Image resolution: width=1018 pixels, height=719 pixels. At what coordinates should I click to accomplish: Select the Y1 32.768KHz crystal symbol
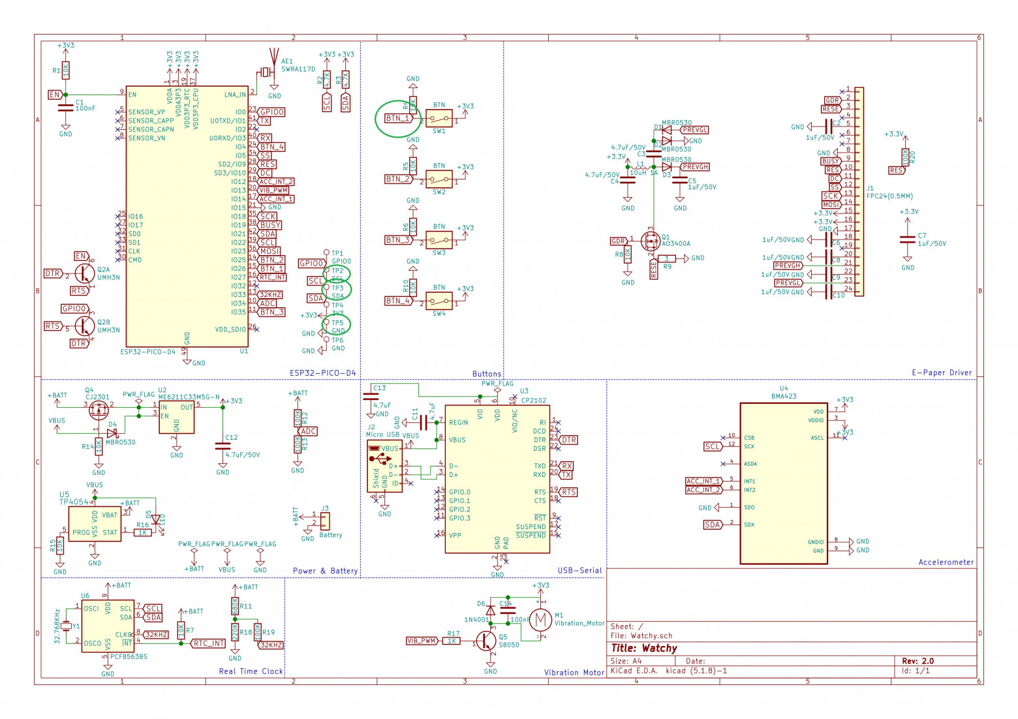(66, 625)
